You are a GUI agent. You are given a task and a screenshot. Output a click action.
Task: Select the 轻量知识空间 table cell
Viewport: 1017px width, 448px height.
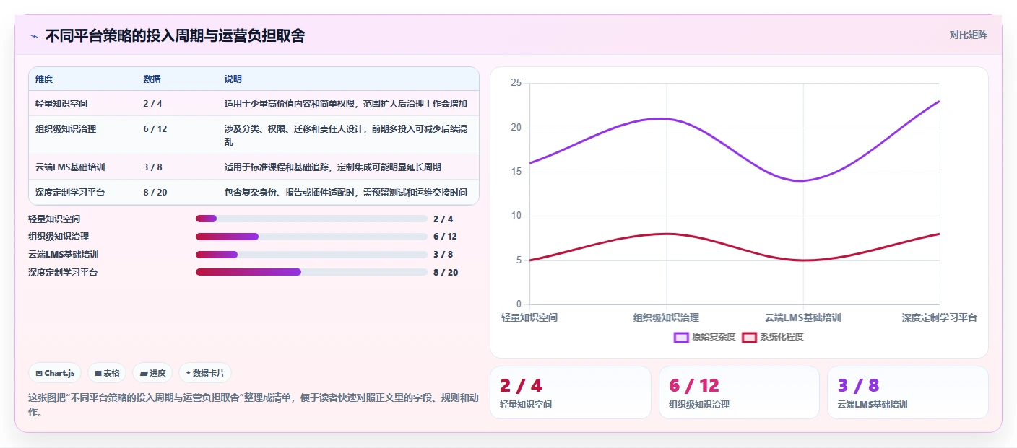[61, 103]
